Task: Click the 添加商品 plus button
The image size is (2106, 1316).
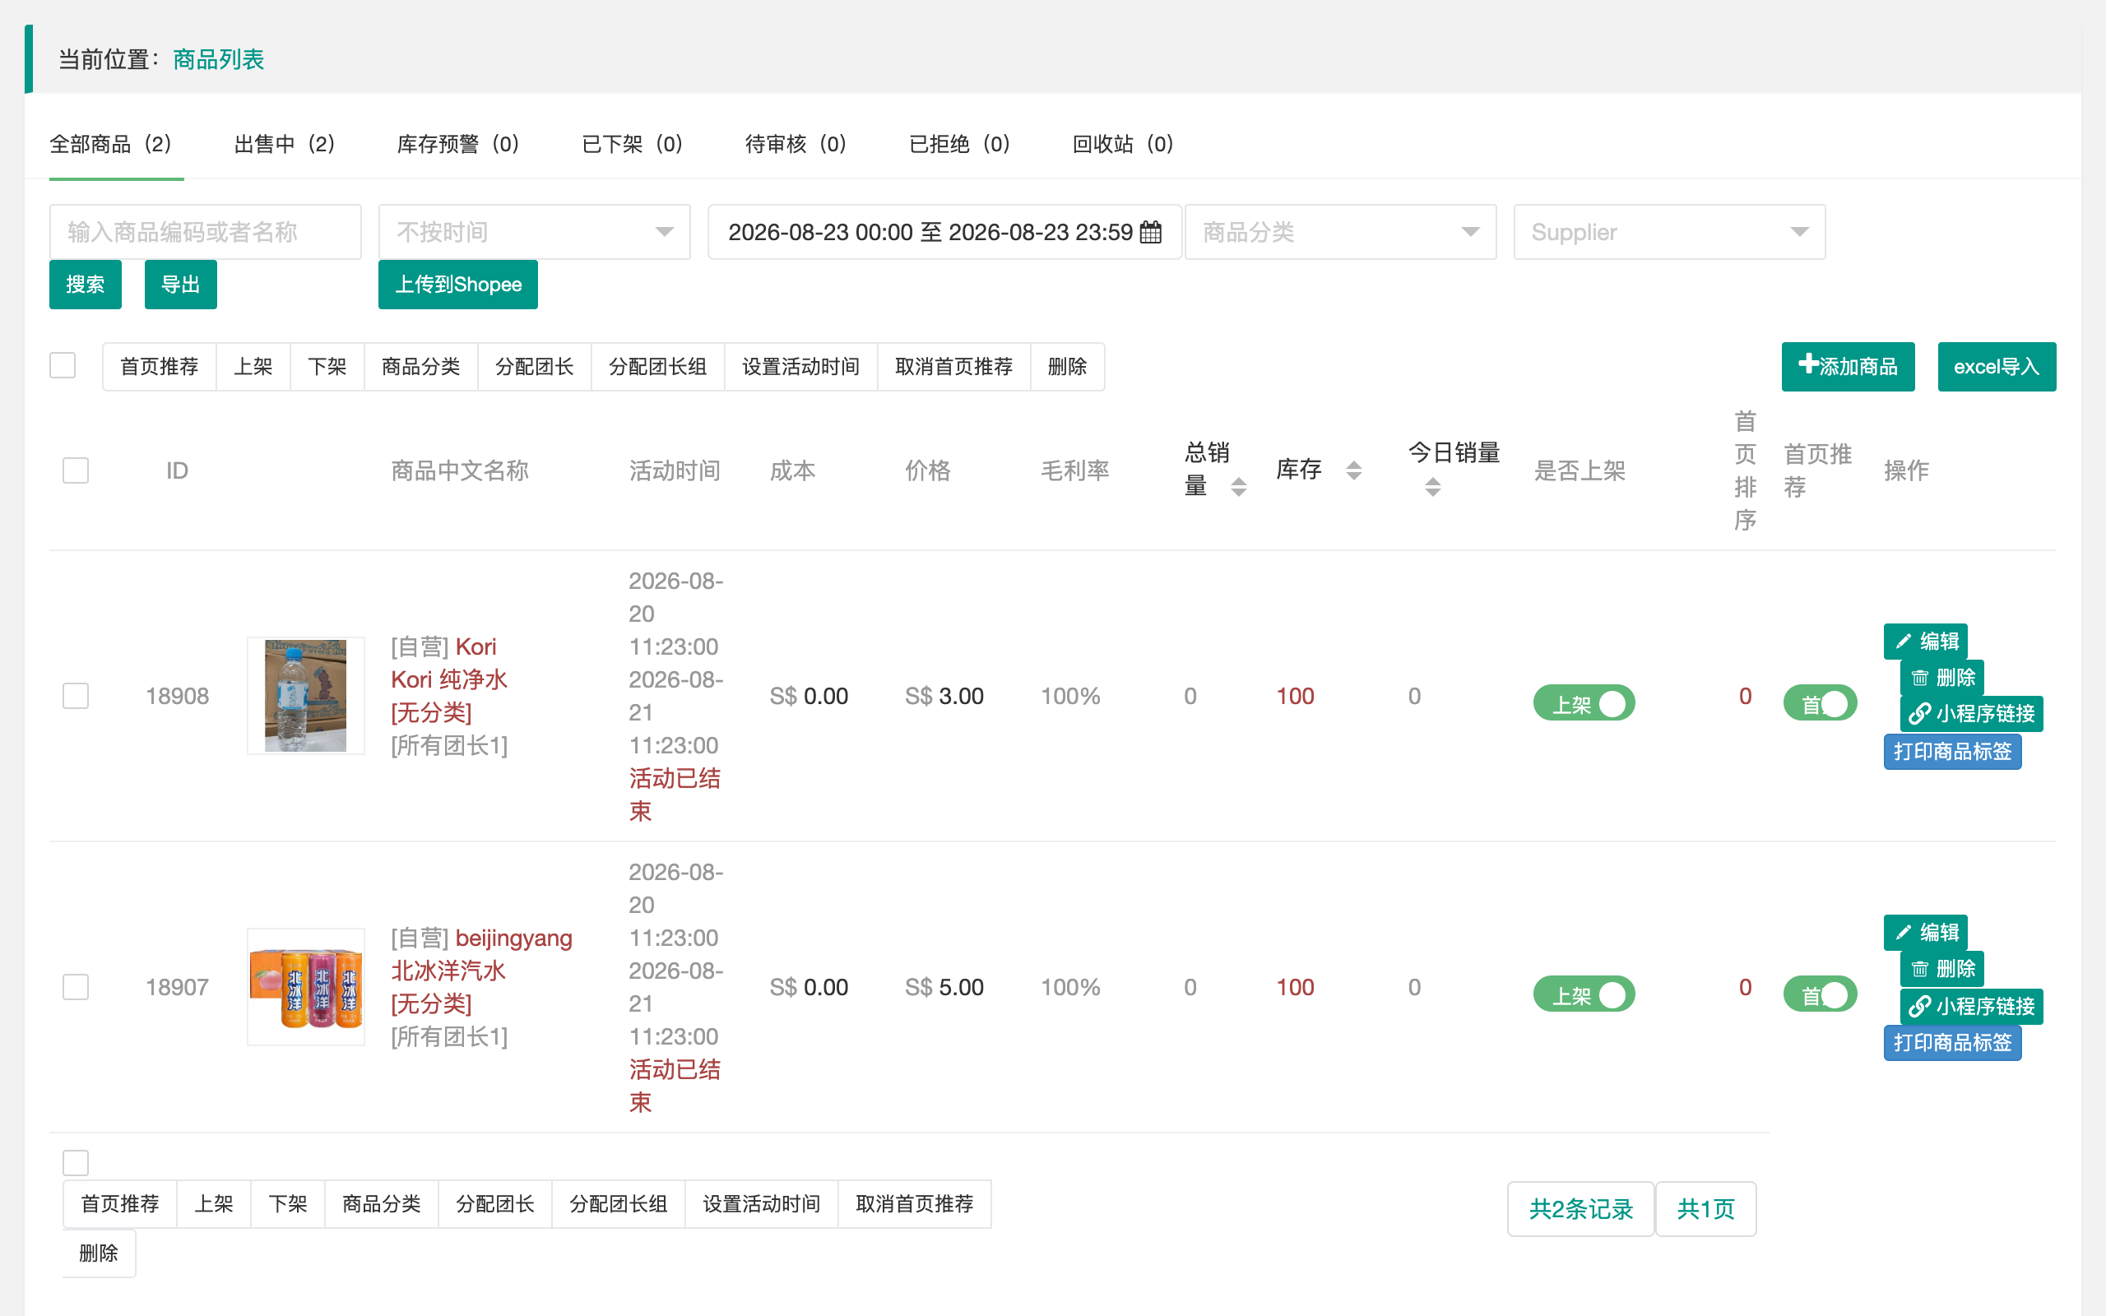Action: click(x=1848, y=367)
